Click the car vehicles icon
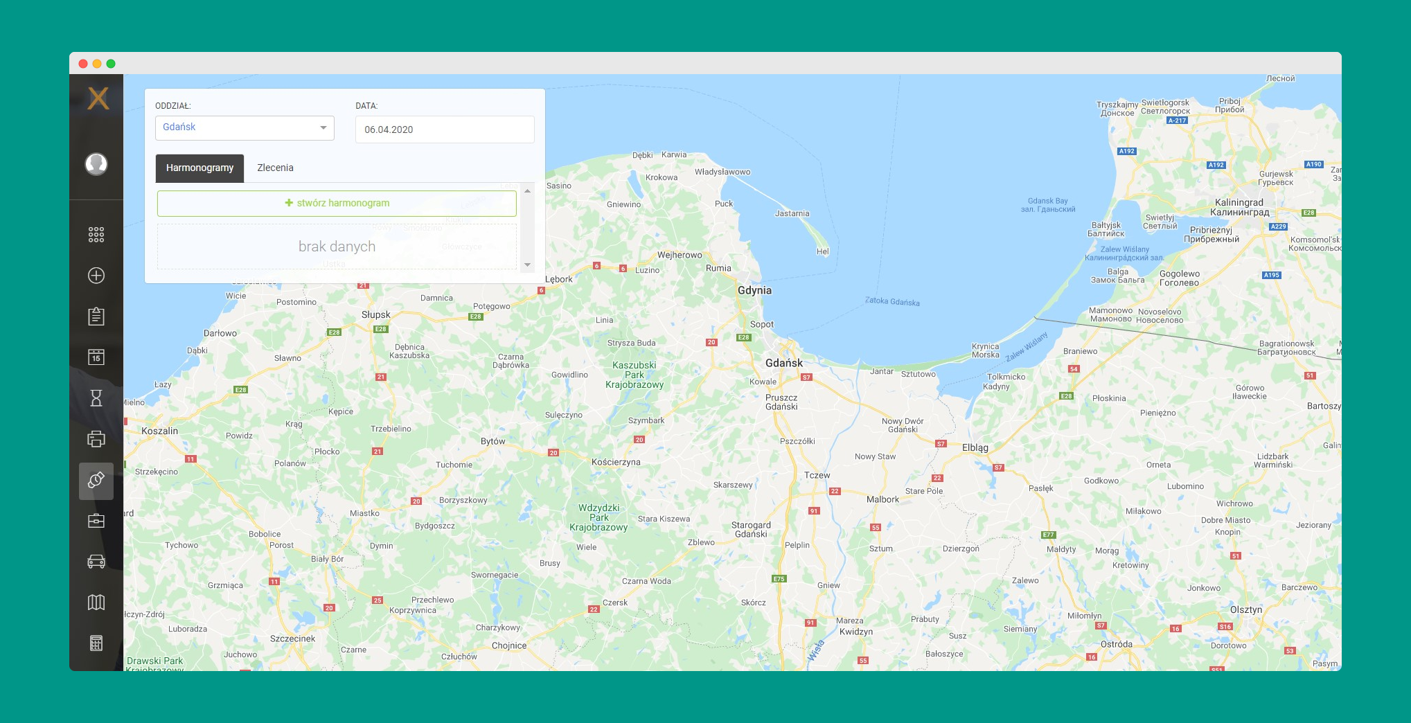The width and height of the screenshot is (1411, 723). click(96, 562)
